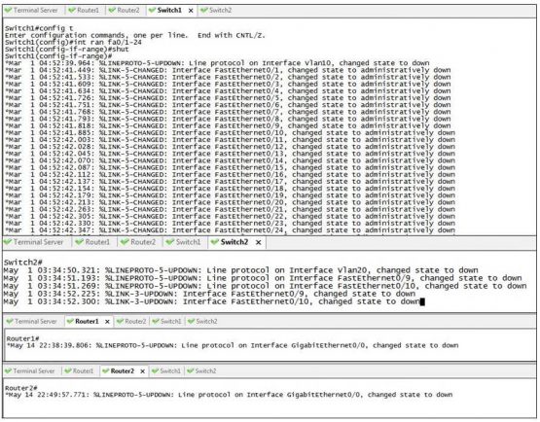Screen dimensions: 540x422
Task: Click the Router2# prompt line
Action: coord(21,388)
